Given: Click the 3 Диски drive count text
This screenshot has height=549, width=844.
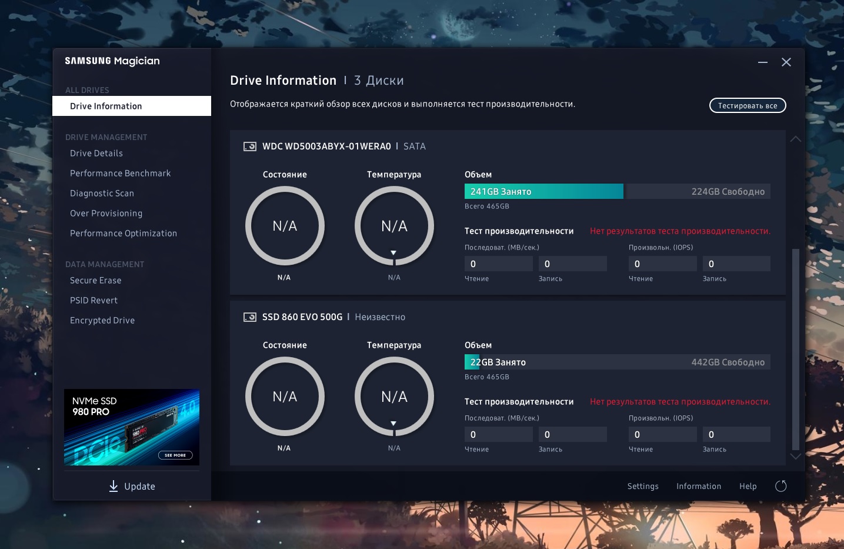Looking at the screenshot, I should pyautogui.click(x=379, y=81).
